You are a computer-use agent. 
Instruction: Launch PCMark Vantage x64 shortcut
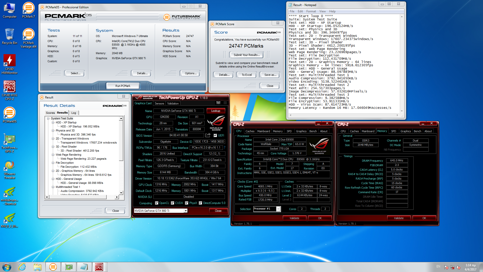pyautogui.click(x=28, y=38)
